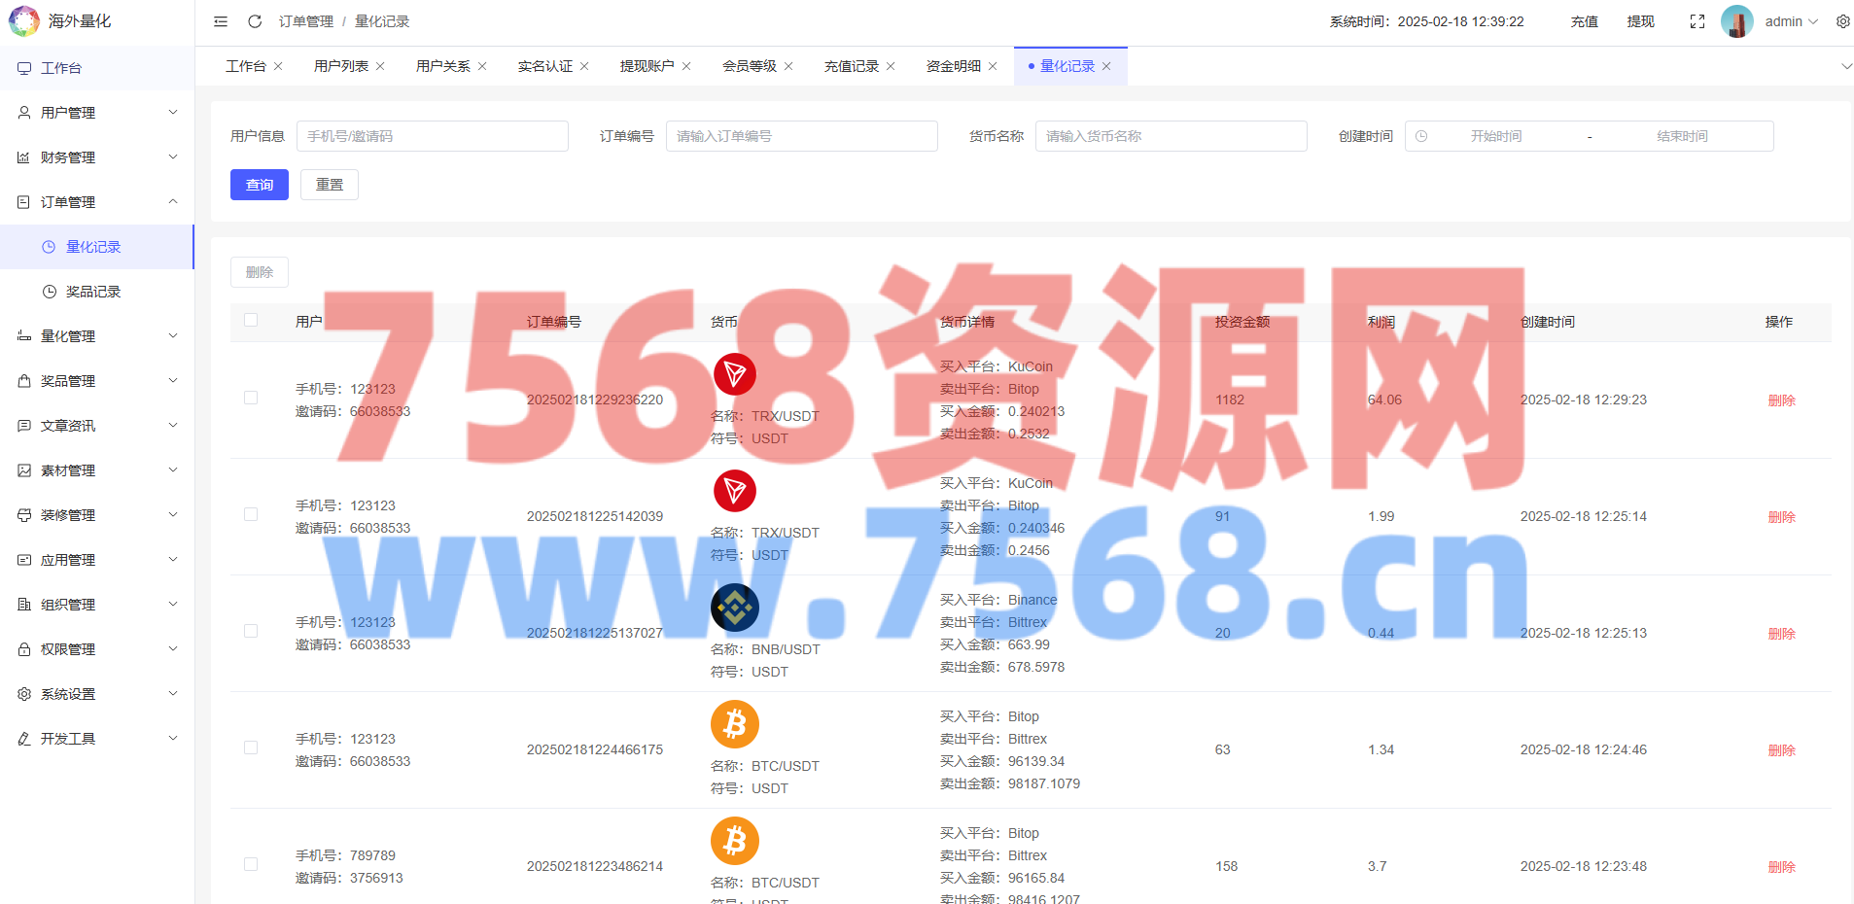
Task: Close the 用户列表 tab
Action: pos(380,66)
